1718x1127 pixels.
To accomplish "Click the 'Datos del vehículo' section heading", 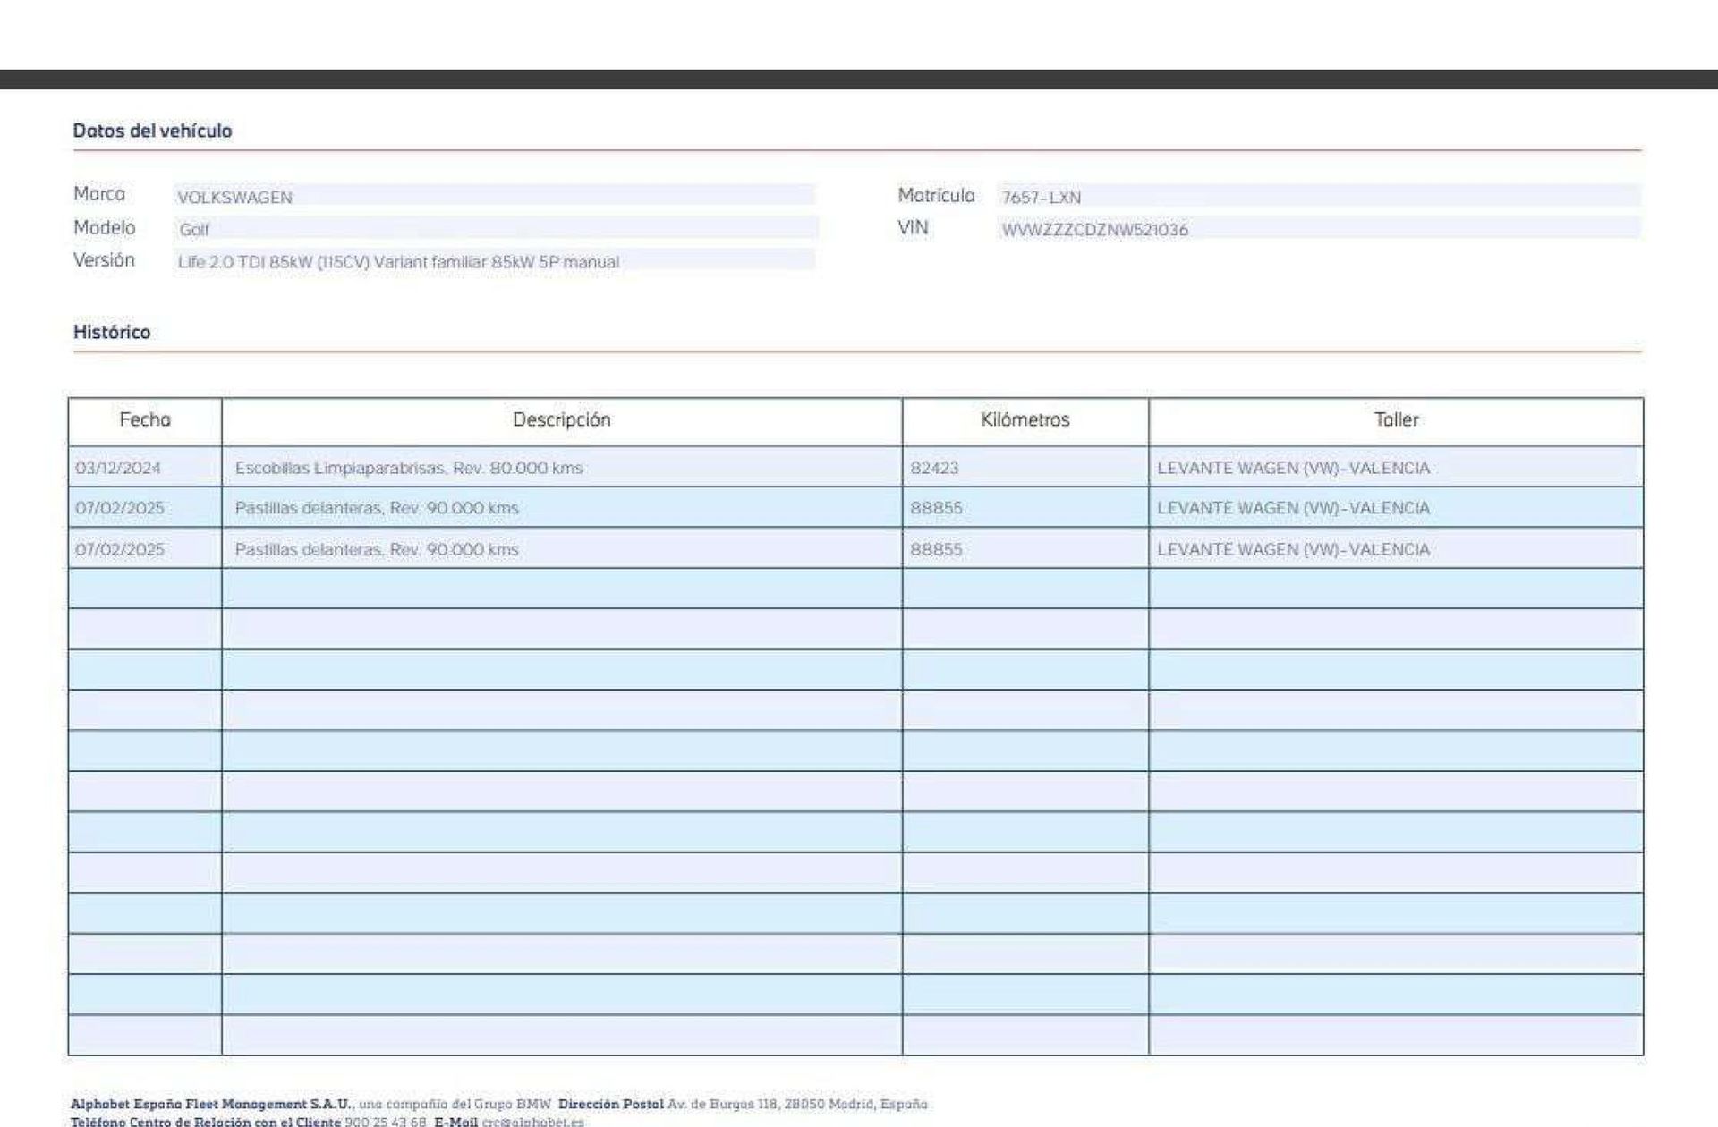I will coord(152,131).
